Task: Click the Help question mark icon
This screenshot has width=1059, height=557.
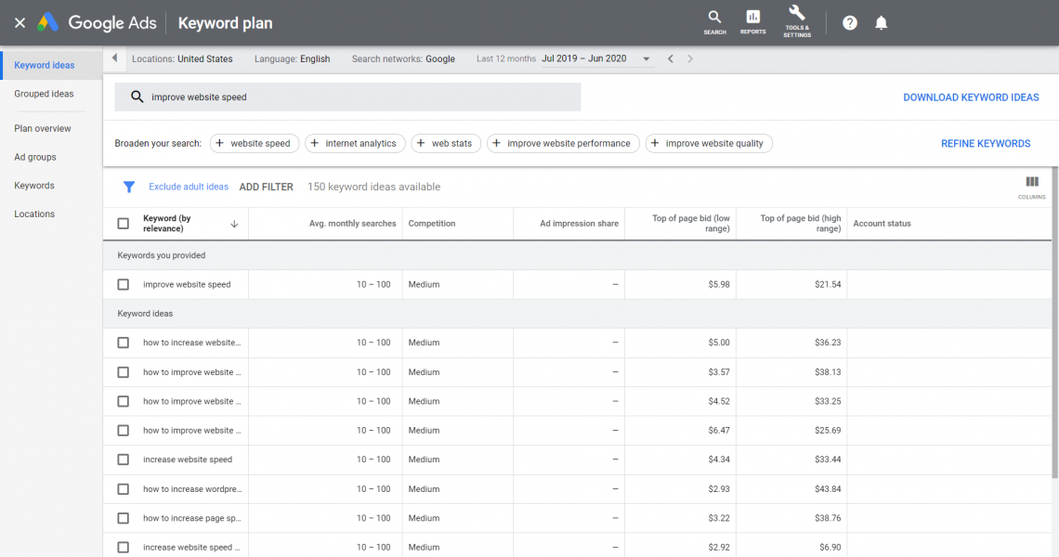Action: click(850, 23)
